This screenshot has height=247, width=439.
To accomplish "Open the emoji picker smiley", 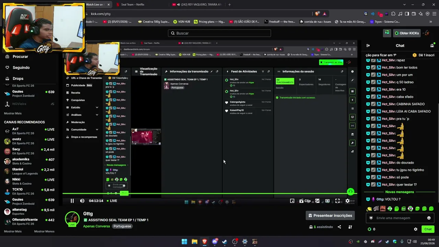I will 429,218.
